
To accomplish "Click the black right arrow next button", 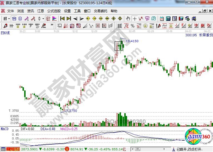I will [x=81, y=19].
